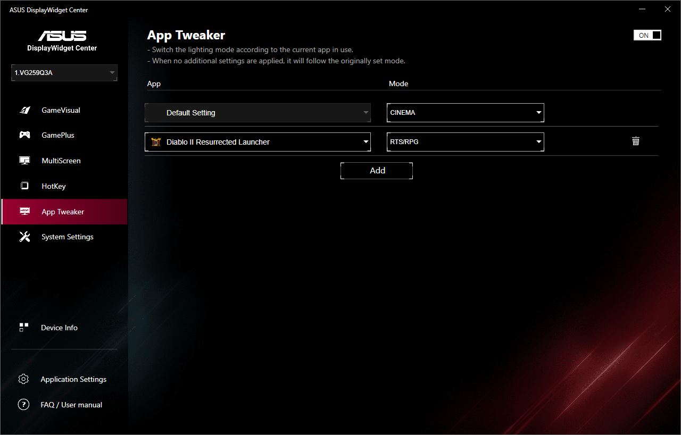Click the FAQ question mark icon
Image resolution: width=681 pixels, height=435 pixels.
(x=23, y=405)
